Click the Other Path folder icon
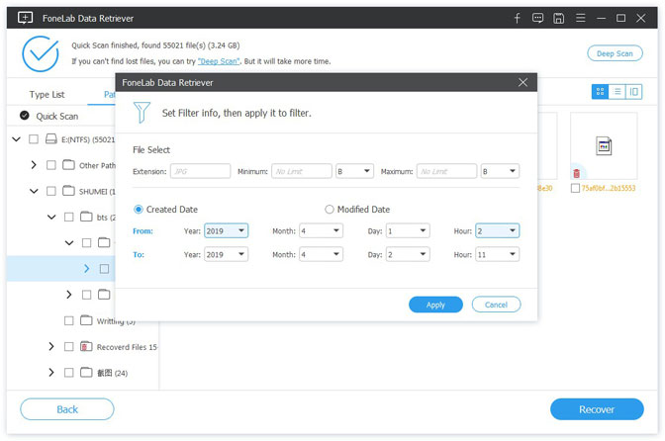Viewport: 665px width, 441px height. click(68, 165)
